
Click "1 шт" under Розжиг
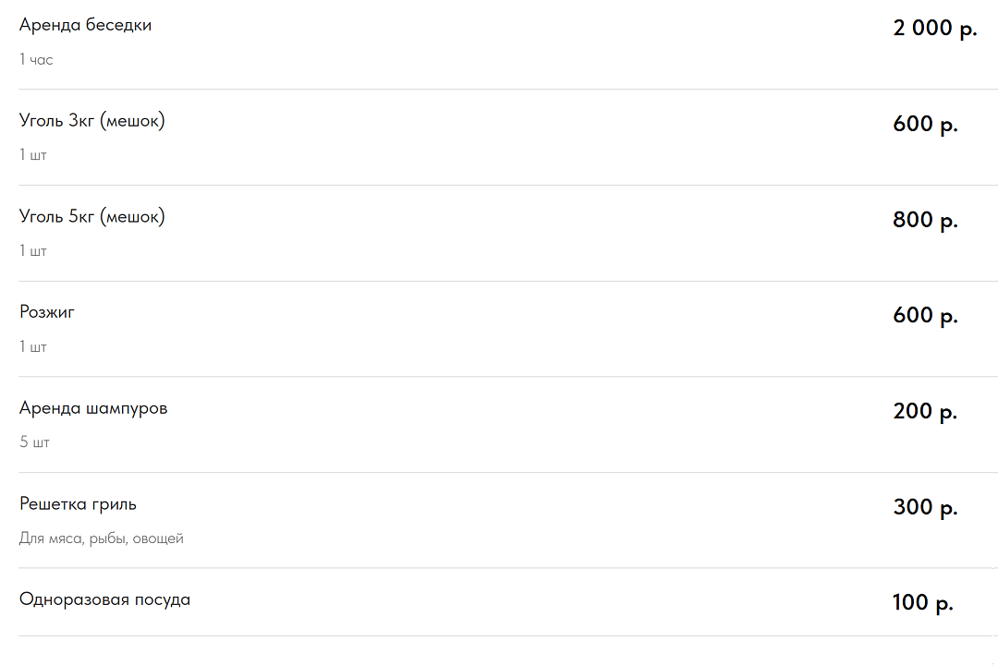click(32, 347)
